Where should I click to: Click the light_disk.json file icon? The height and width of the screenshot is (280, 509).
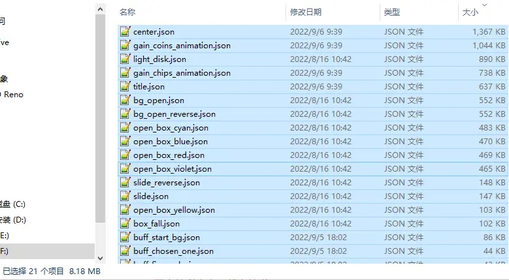pyautogui.click(x=125, y=59)
